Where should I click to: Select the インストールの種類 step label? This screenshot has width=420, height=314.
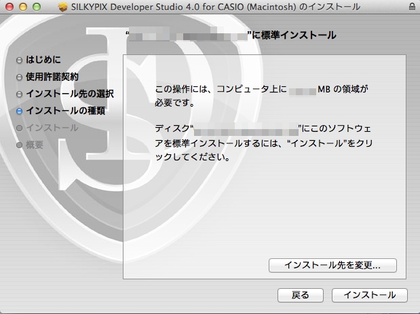pyautogui.click(x=65, y=110)
